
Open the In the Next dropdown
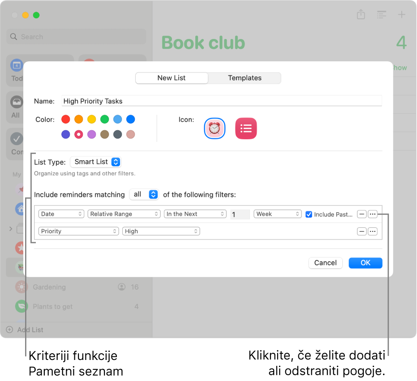click(195, 214)
